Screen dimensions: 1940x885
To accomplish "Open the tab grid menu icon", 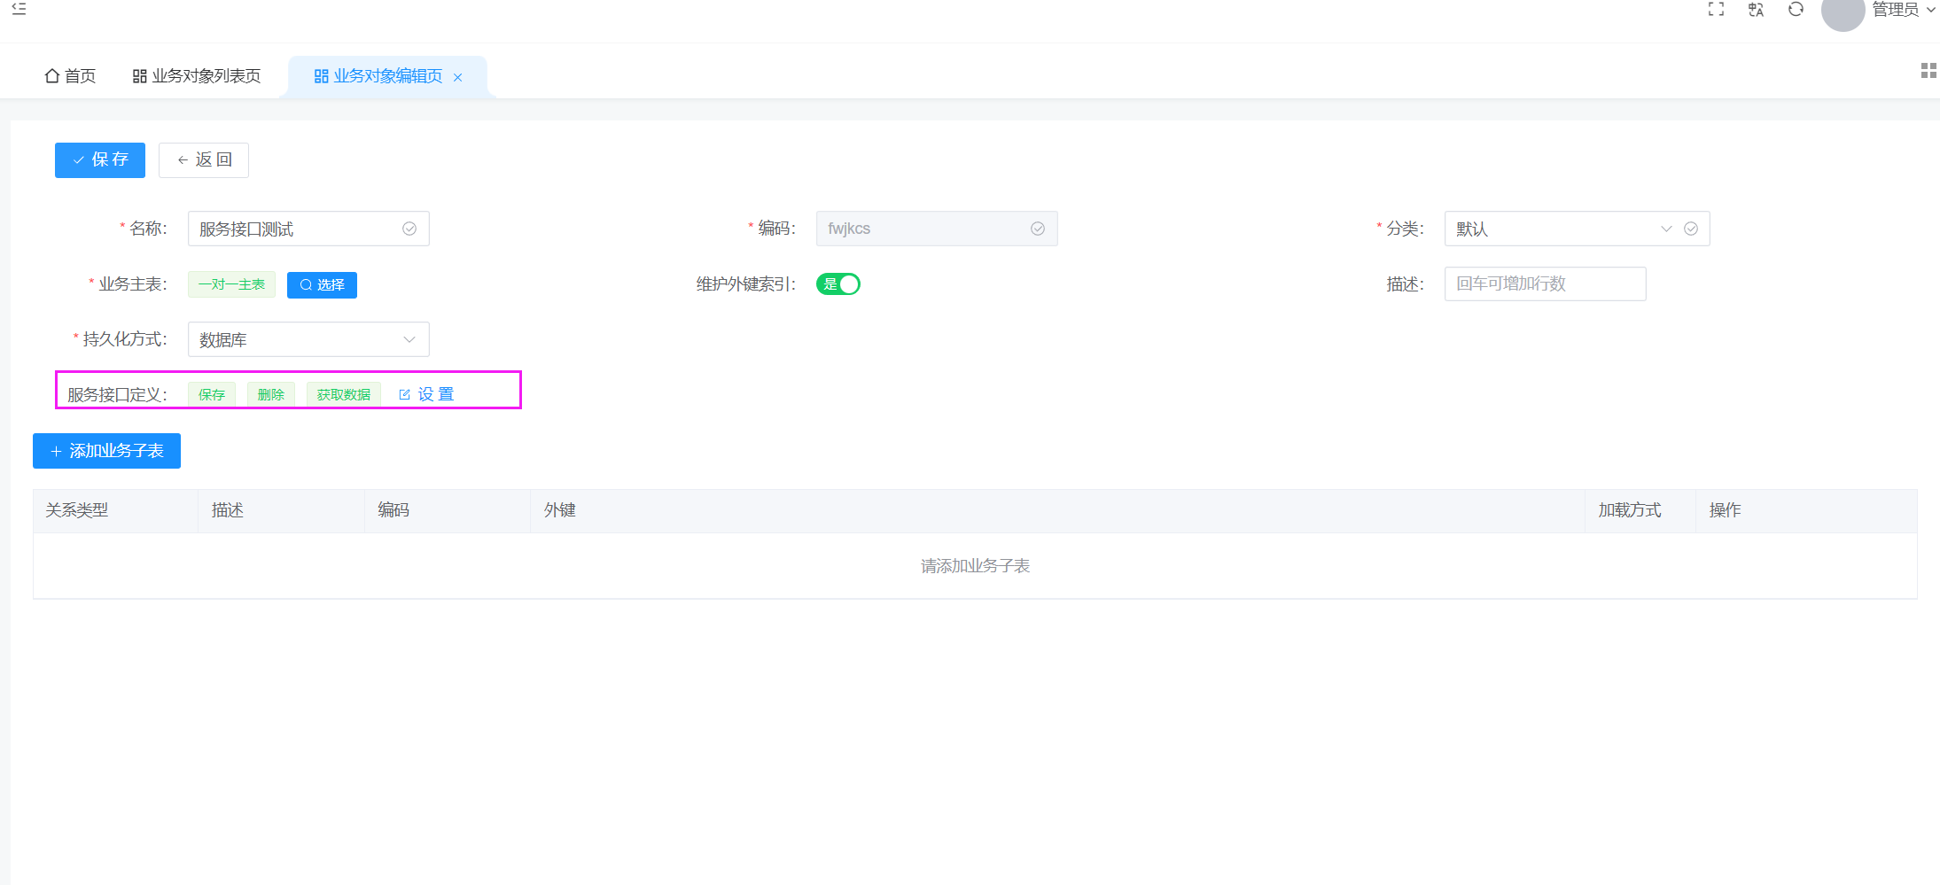I will coord(1928,70).
